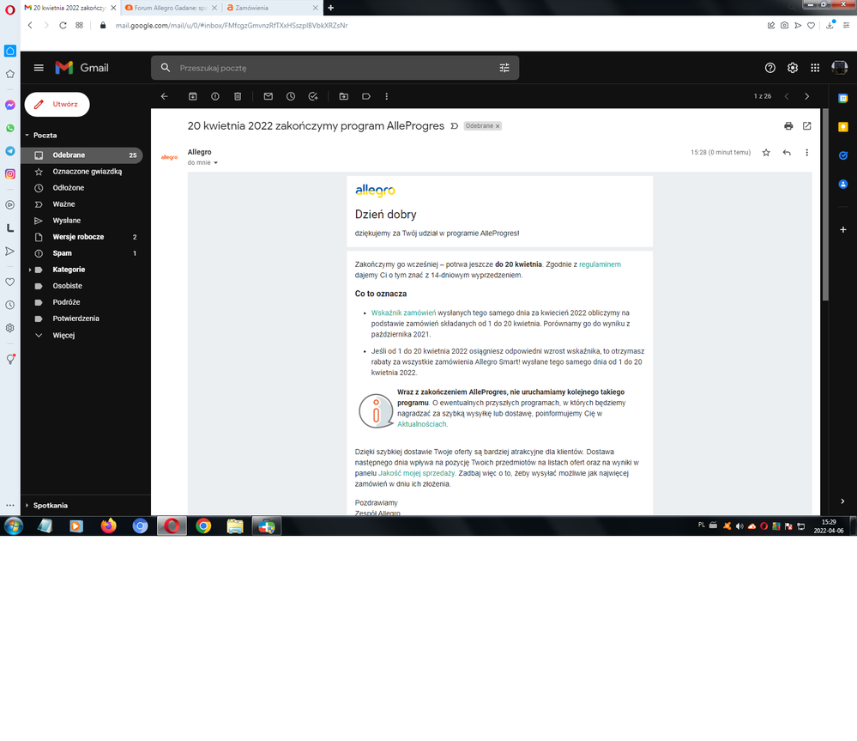Open Google apps grid

tap(815, 68)
